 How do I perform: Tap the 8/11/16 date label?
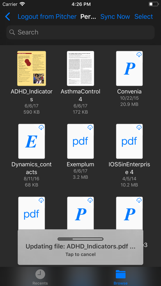pyautogui.click(x=32, y=179)
